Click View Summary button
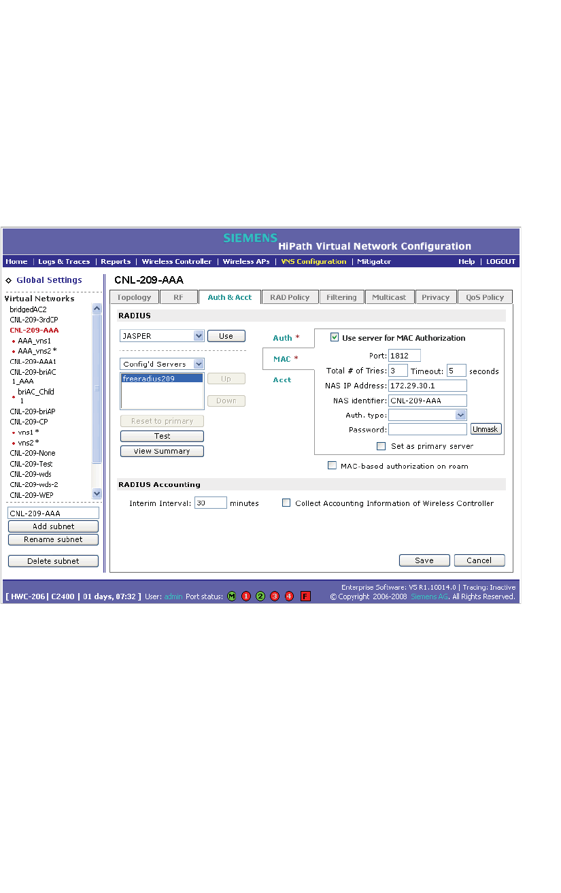Screen dimensions: 561x893 pyautogui.click(x=162, y=451)
